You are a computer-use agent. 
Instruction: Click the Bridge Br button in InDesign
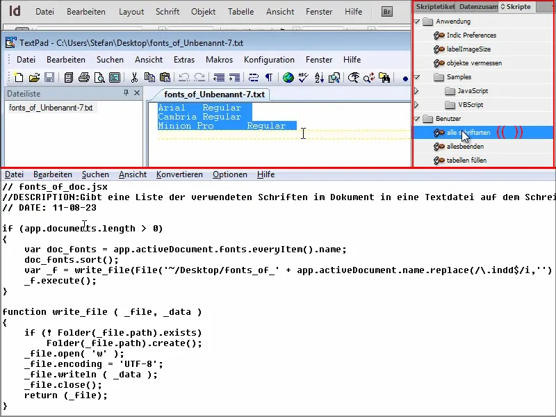387,12
